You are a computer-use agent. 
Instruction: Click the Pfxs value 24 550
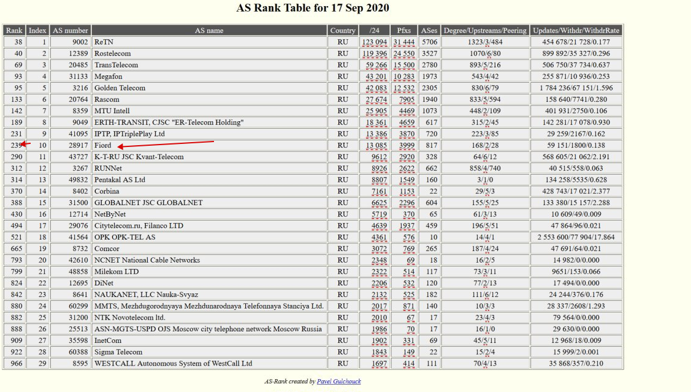404,54
